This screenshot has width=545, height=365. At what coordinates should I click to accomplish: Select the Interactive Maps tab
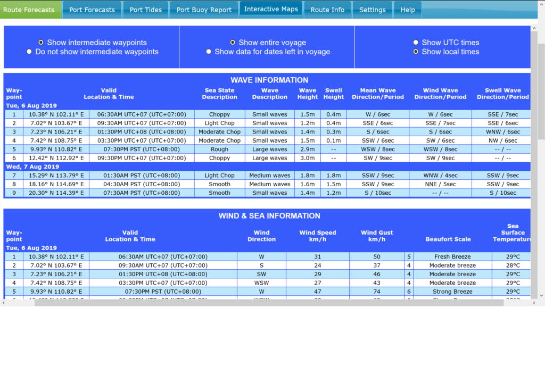tap(271, 9)
